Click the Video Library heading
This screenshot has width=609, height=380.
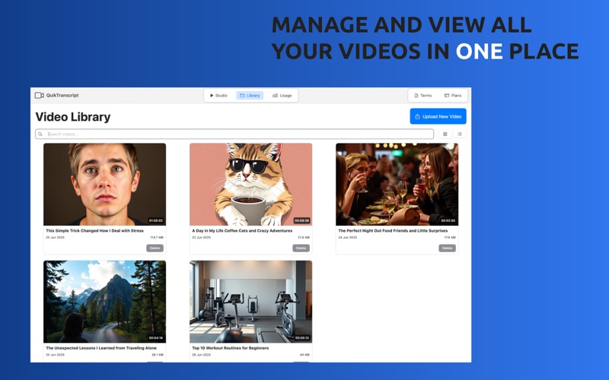(x=73, y=117)
